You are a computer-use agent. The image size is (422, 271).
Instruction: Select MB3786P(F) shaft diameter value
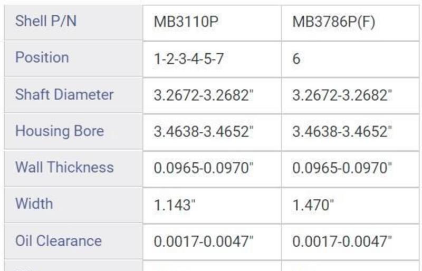342,95
